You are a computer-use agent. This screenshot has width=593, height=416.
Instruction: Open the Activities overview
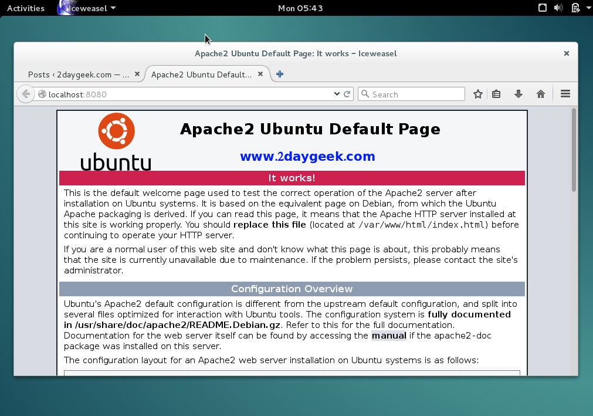pos(26,8)
